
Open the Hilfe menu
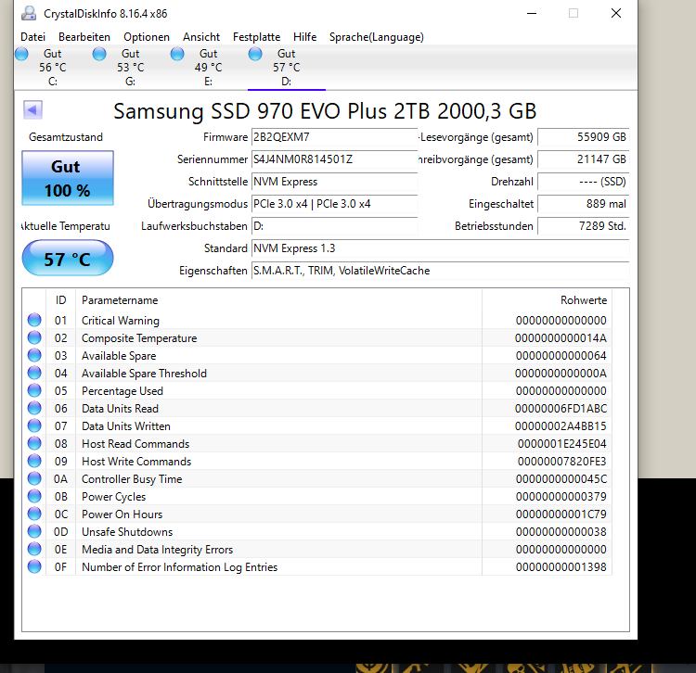(x=304, y=37)
